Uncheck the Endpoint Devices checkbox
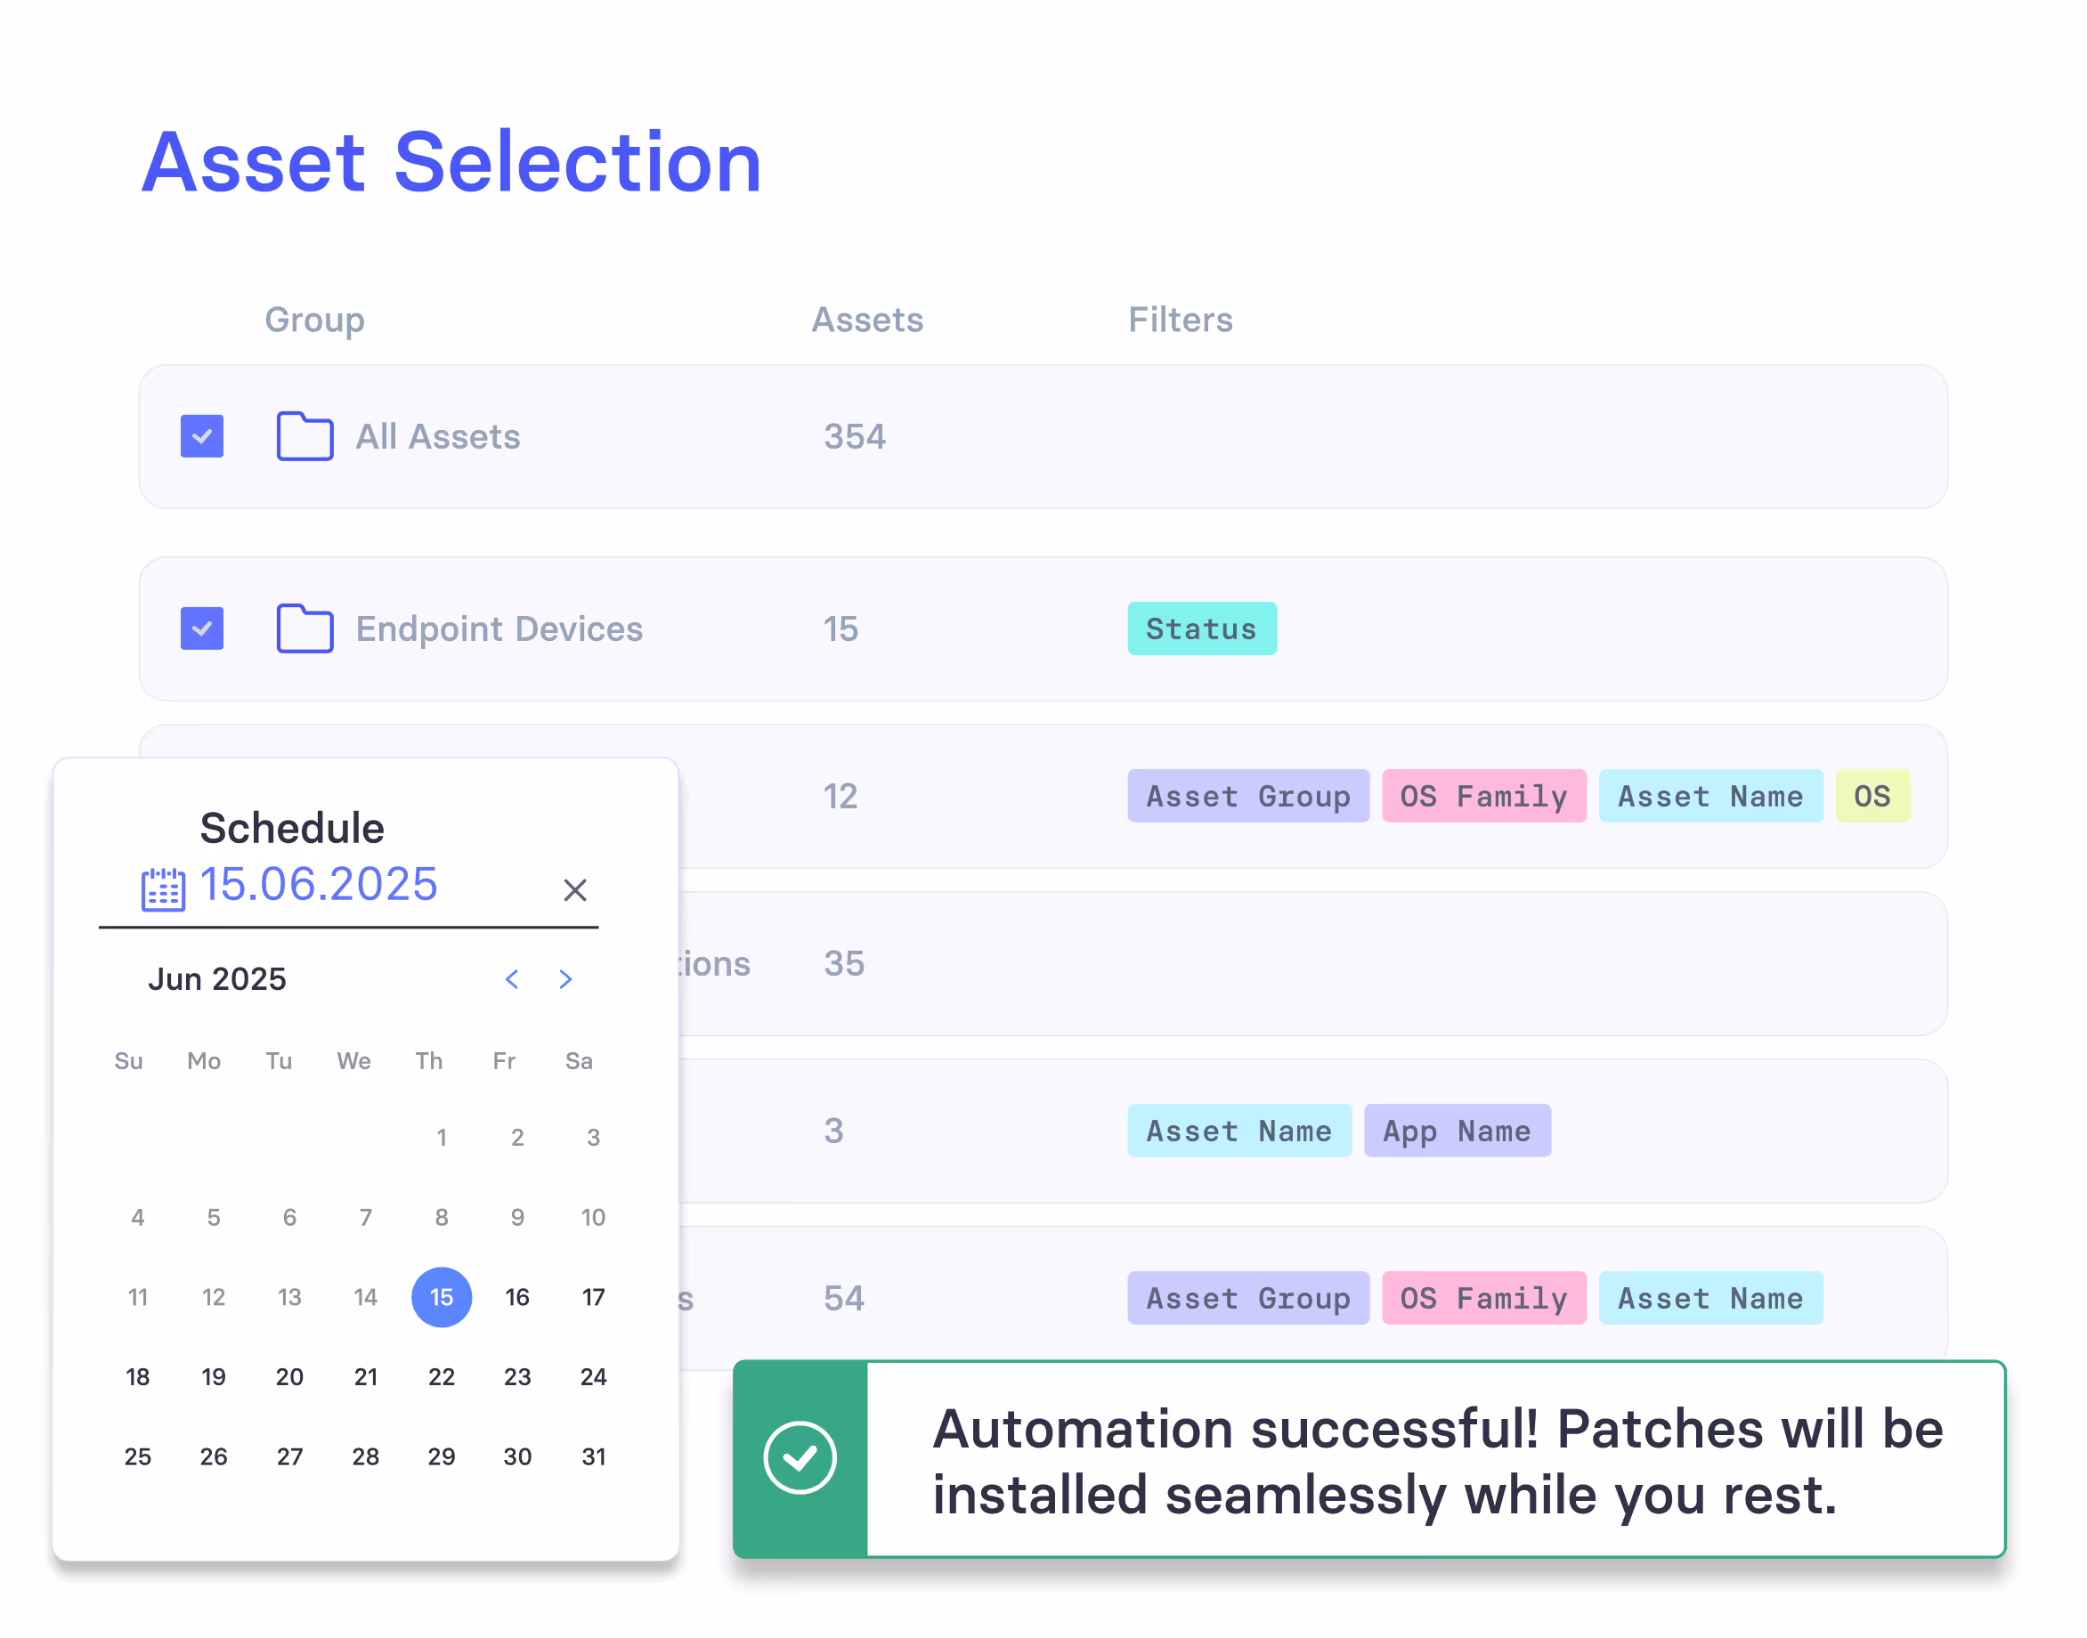This screenshot has width=2087, height=1638. (x=202, y=628)
